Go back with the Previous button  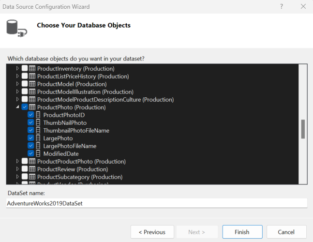click(x=152, y=232)
